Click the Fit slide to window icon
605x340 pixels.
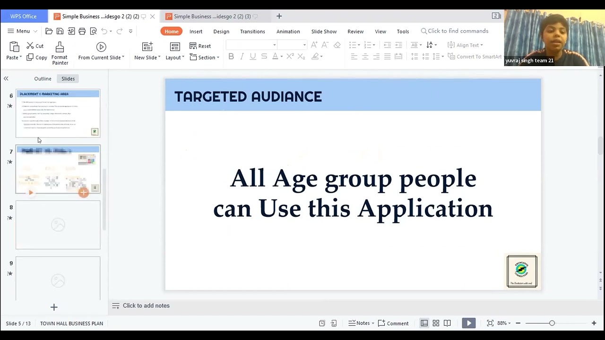click(490, 323)
